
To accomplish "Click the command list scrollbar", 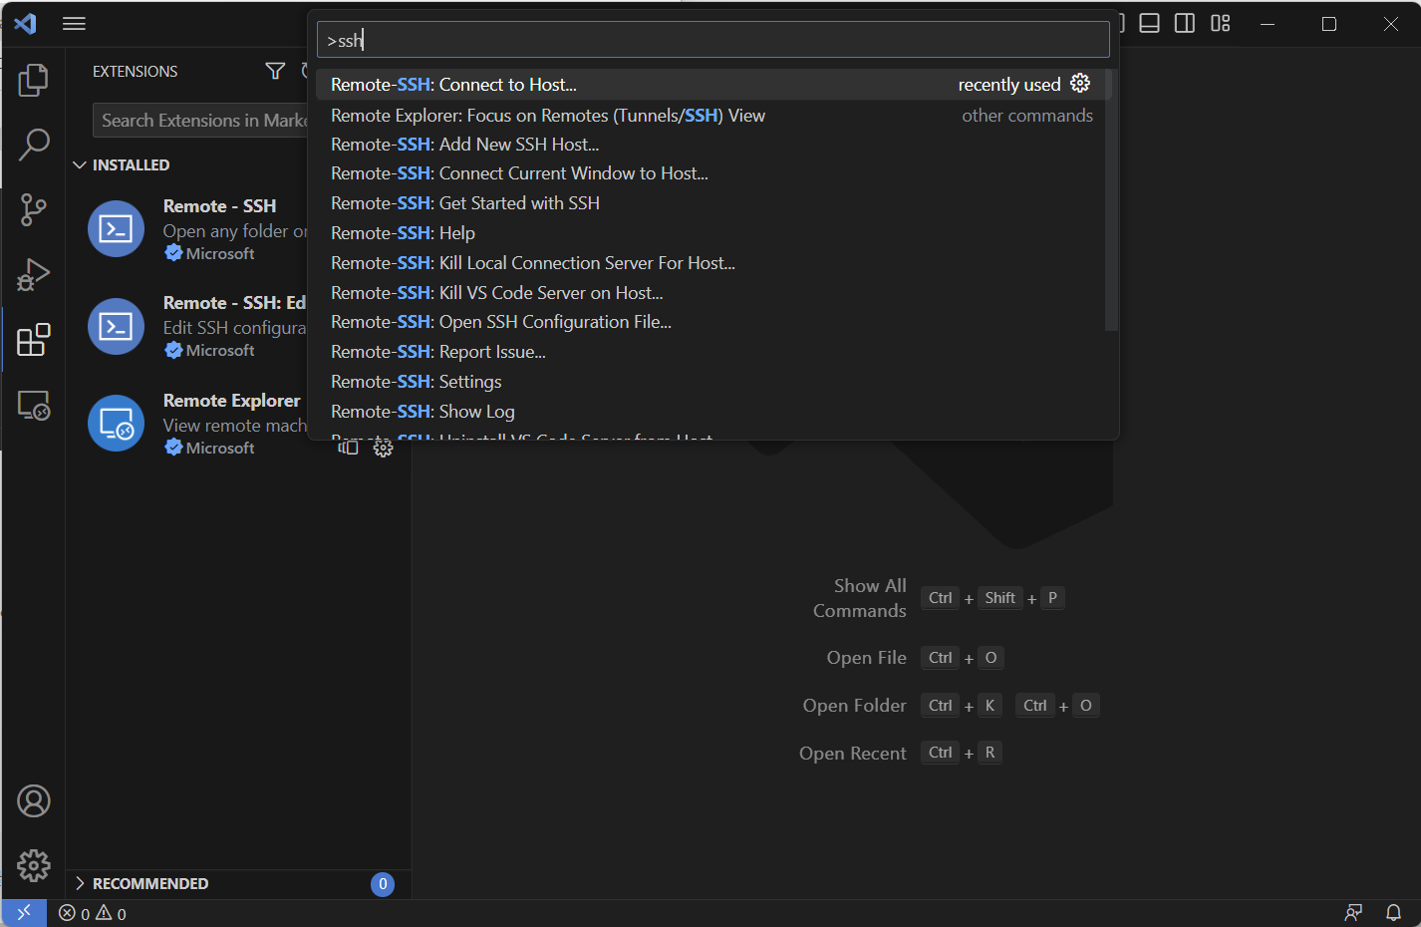I will coord(1111,199).
